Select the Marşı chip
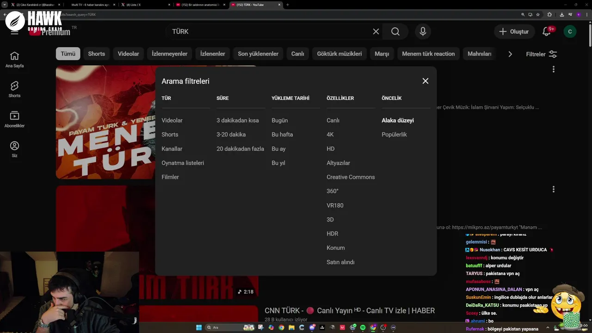This screenshot has height=333, width=592. 382,54
